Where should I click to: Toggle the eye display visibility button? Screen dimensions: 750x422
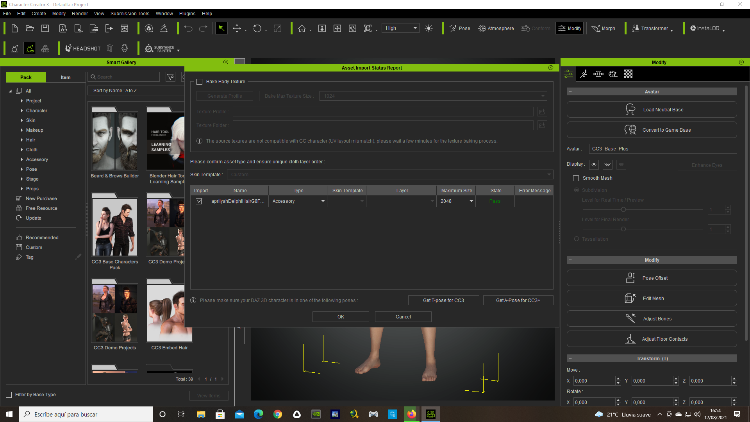pyautogui.click(x=594, y=165)
